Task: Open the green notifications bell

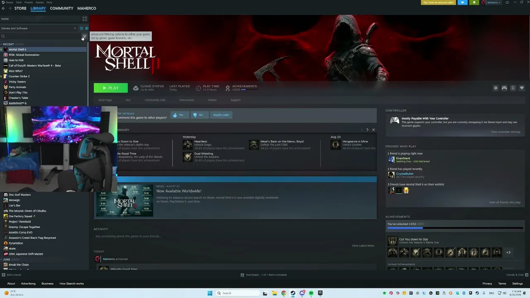Action: pyautogui.click(x=474, y=2)
